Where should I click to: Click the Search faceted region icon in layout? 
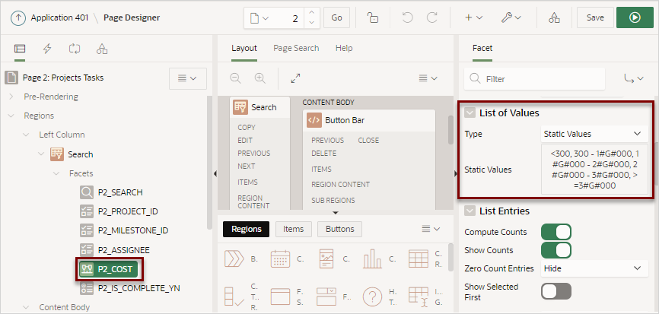click(240, 107)
